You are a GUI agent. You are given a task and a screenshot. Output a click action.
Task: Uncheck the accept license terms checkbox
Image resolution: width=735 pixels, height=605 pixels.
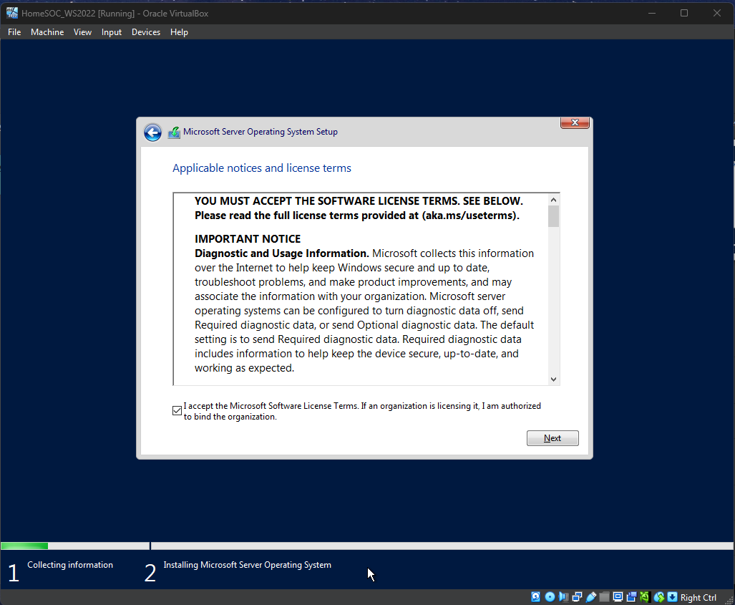(177, 410)
